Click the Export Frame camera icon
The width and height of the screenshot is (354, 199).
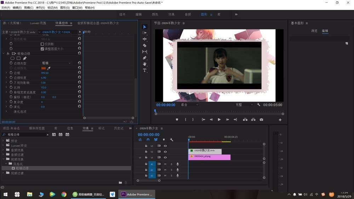pyautogui.click(x=261, y=120)
